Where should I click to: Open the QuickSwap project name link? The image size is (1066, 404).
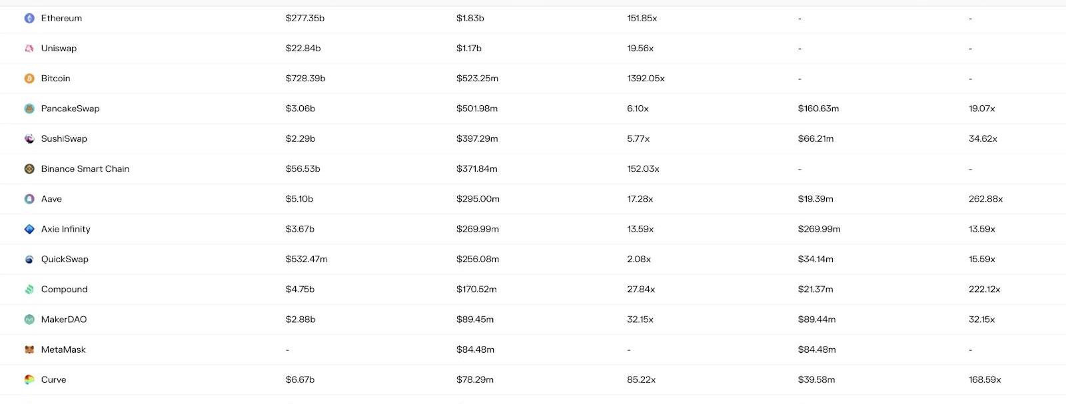click(x=65, y=260)
